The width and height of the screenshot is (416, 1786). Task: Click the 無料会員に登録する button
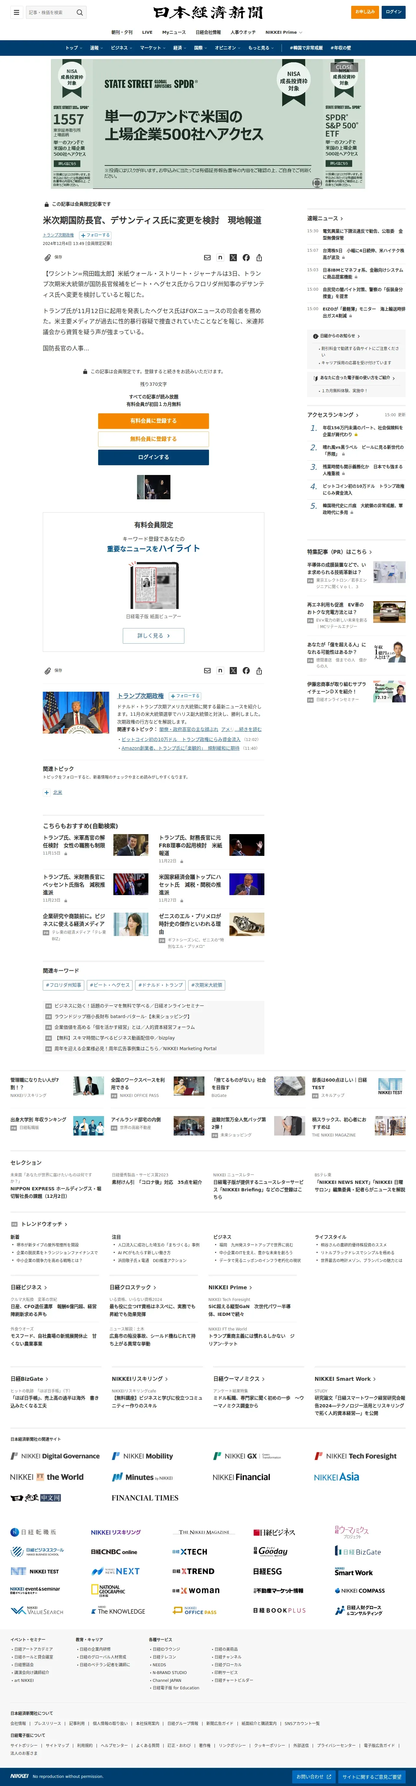(x=154, y=439)
